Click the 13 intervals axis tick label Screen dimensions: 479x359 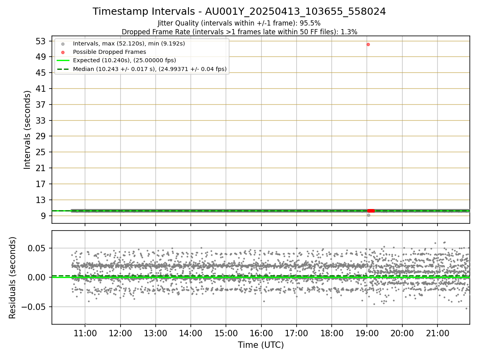[42, 200]
